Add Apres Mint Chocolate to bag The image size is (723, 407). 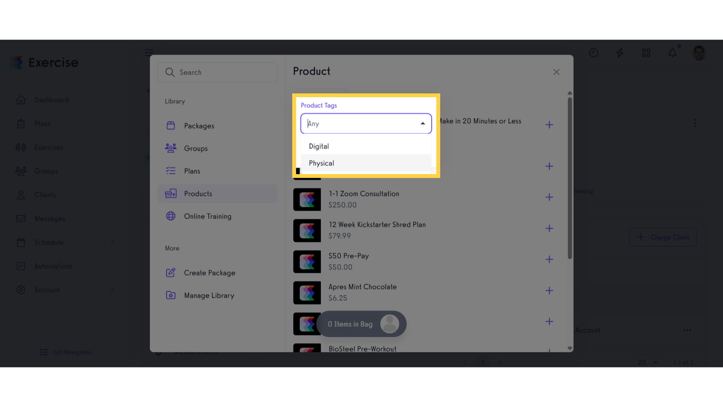point(549,291)
